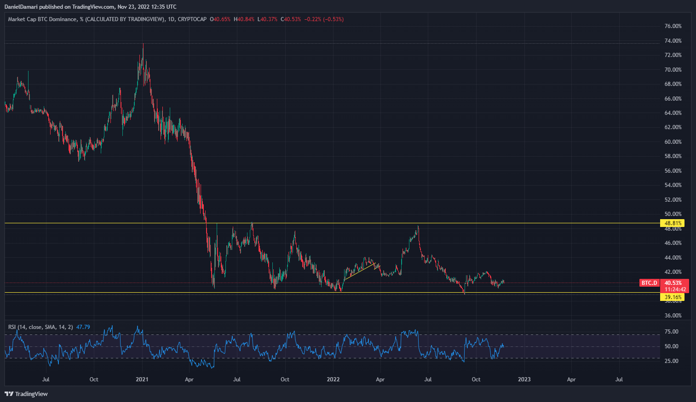Viewport: 696px width, 402px height.
Task: Click the L40.37% low value
Action: tap(267, 19)
